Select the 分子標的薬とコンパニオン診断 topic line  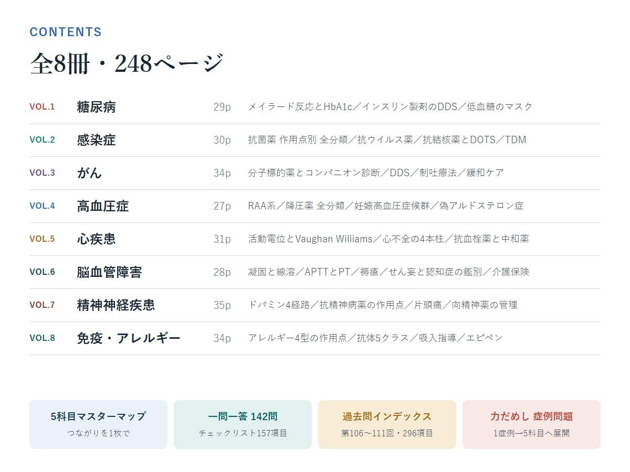[376, 173]
